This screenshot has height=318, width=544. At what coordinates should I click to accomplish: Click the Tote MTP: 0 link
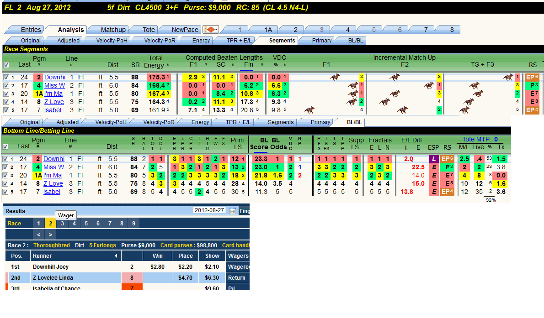(480, 139)
